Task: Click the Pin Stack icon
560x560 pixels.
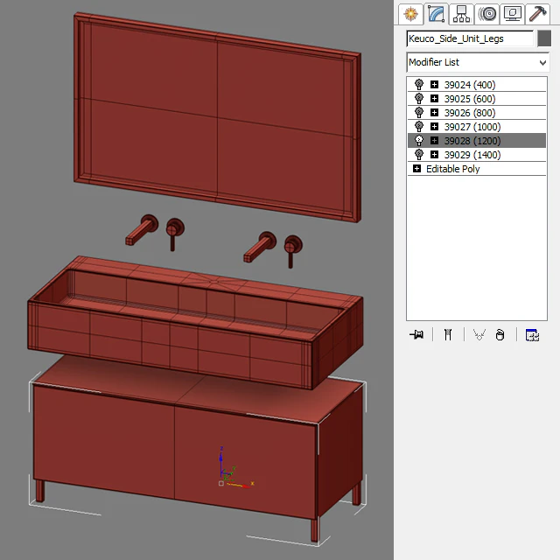Action: pos(416,334)
